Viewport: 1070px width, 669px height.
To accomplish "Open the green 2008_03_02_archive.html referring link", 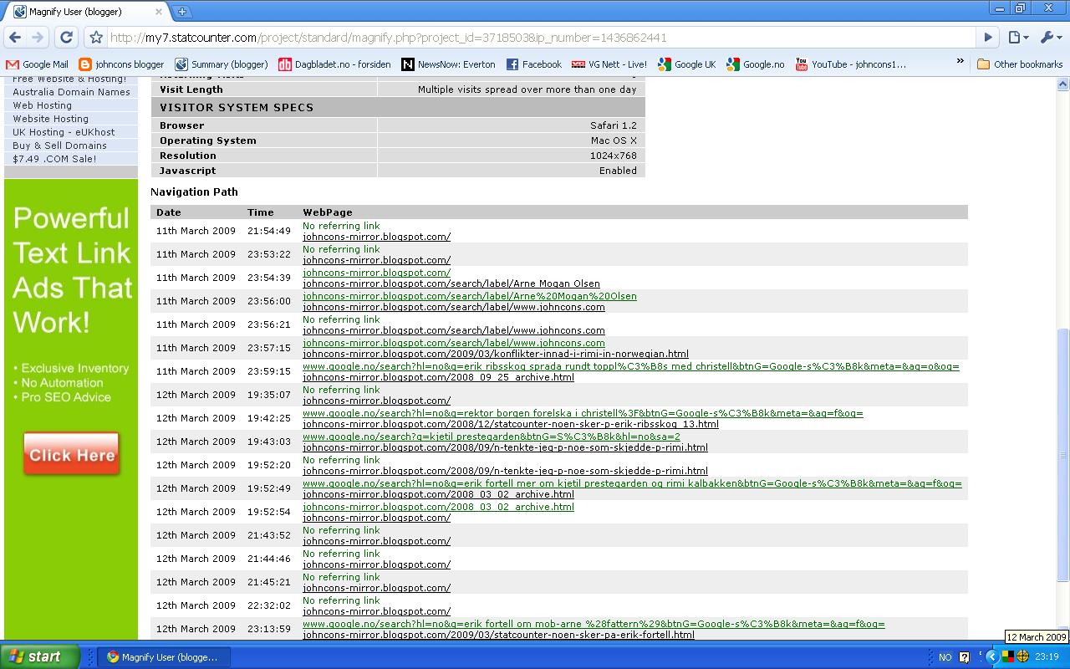I will 438,507.
